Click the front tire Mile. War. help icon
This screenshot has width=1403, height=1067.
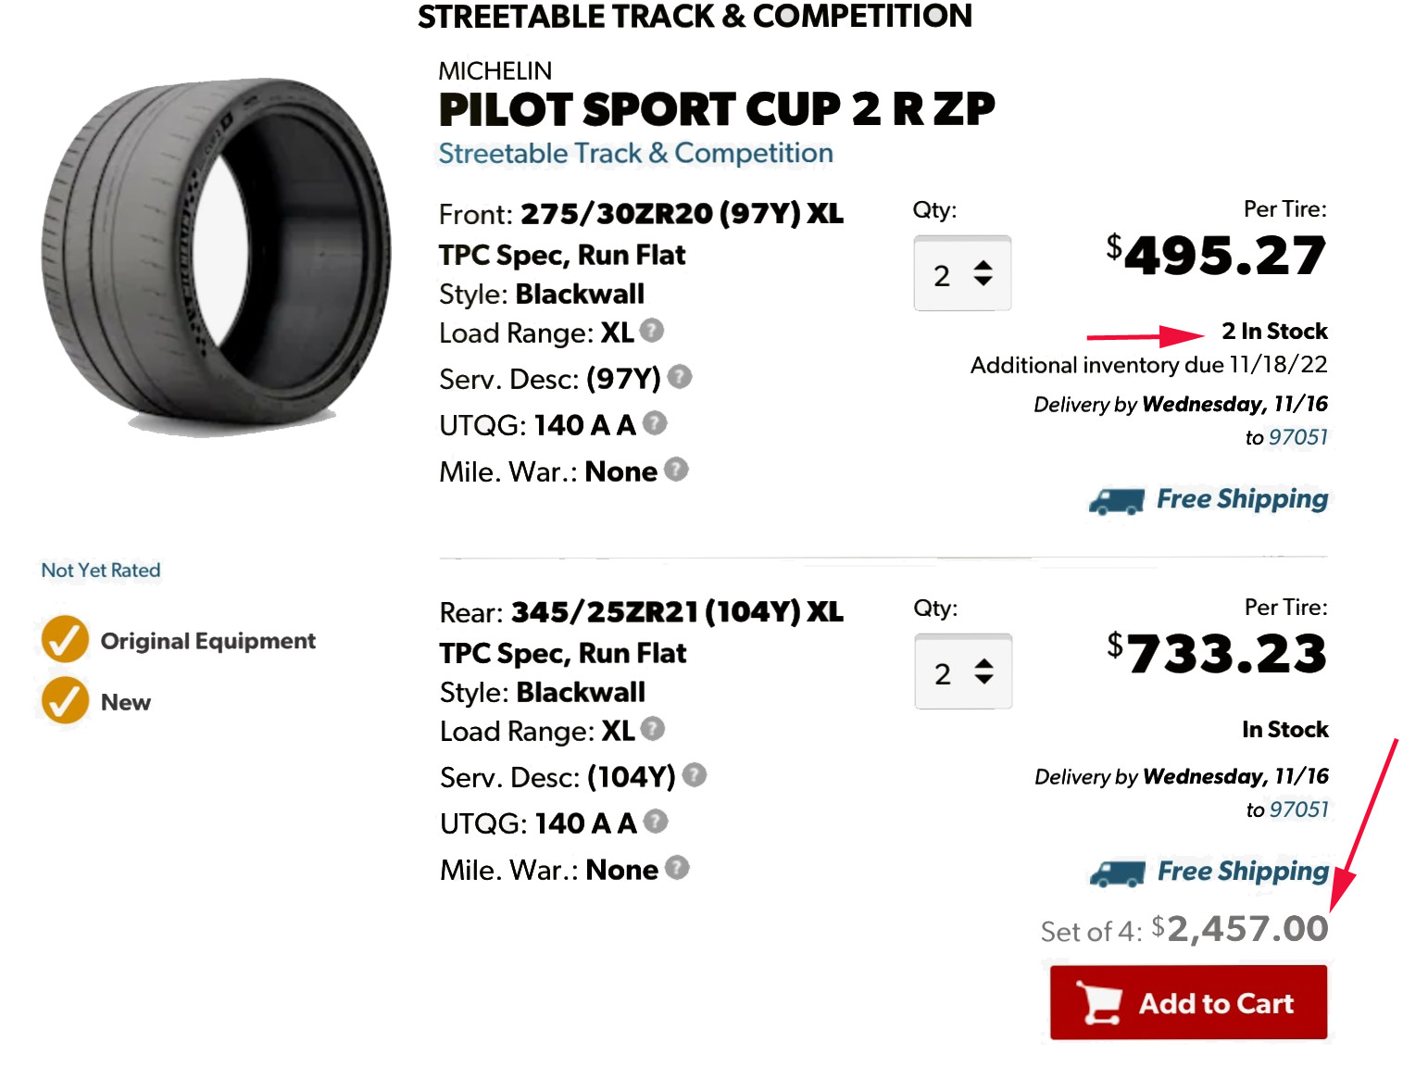pyautogui.click(x=677, y=470)
